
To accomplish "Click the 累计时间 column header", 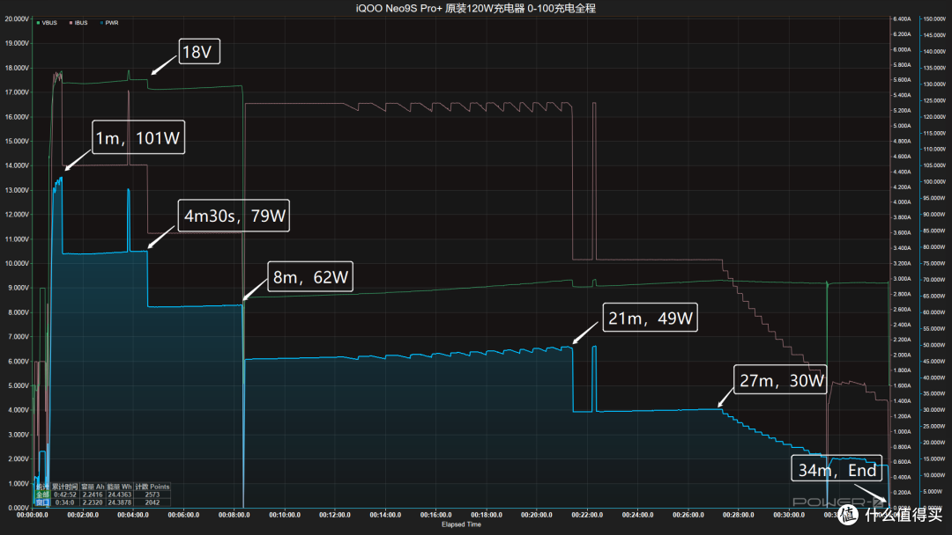I will 65,487.
